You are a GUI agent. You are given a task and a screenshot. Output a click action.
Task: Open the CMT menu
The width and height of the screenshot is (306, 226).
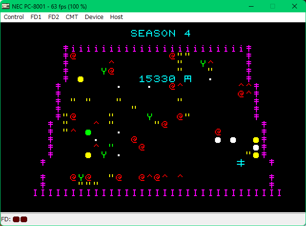click(x=72, y=17)
